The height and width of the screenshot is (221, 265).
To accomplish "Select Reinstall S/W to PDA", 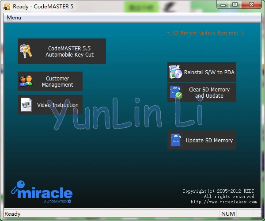I will [202, 72].
